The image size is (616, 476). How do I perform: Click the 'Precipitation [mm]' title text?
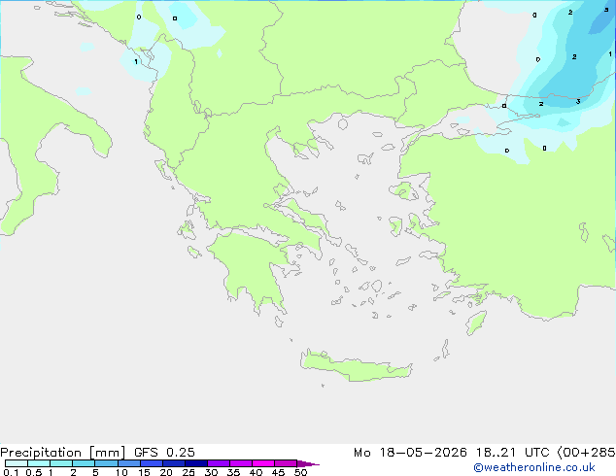click(62, 453)
